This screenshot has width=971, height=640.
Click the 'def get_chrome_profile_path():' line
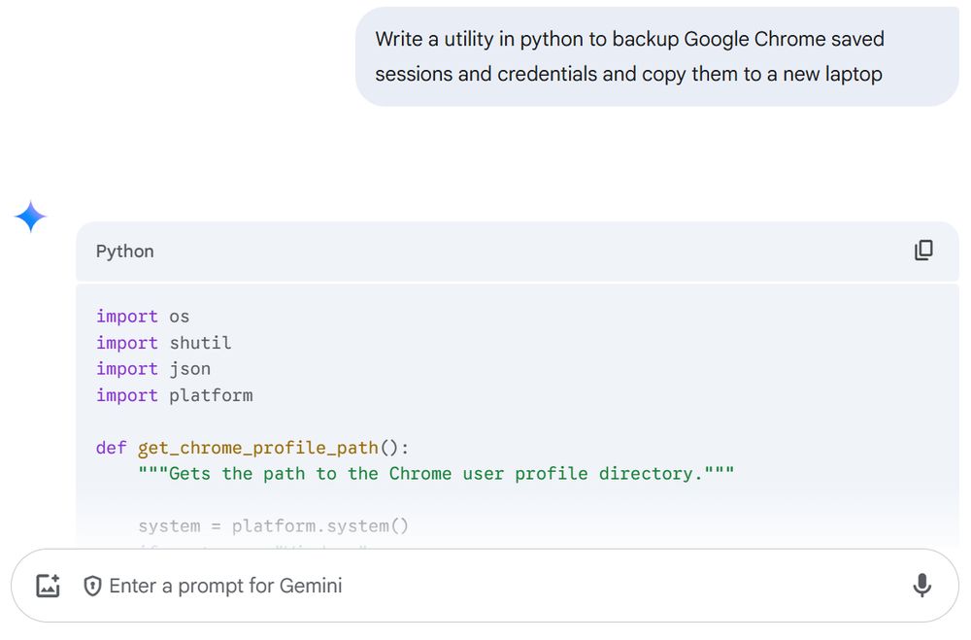(252, 448)
